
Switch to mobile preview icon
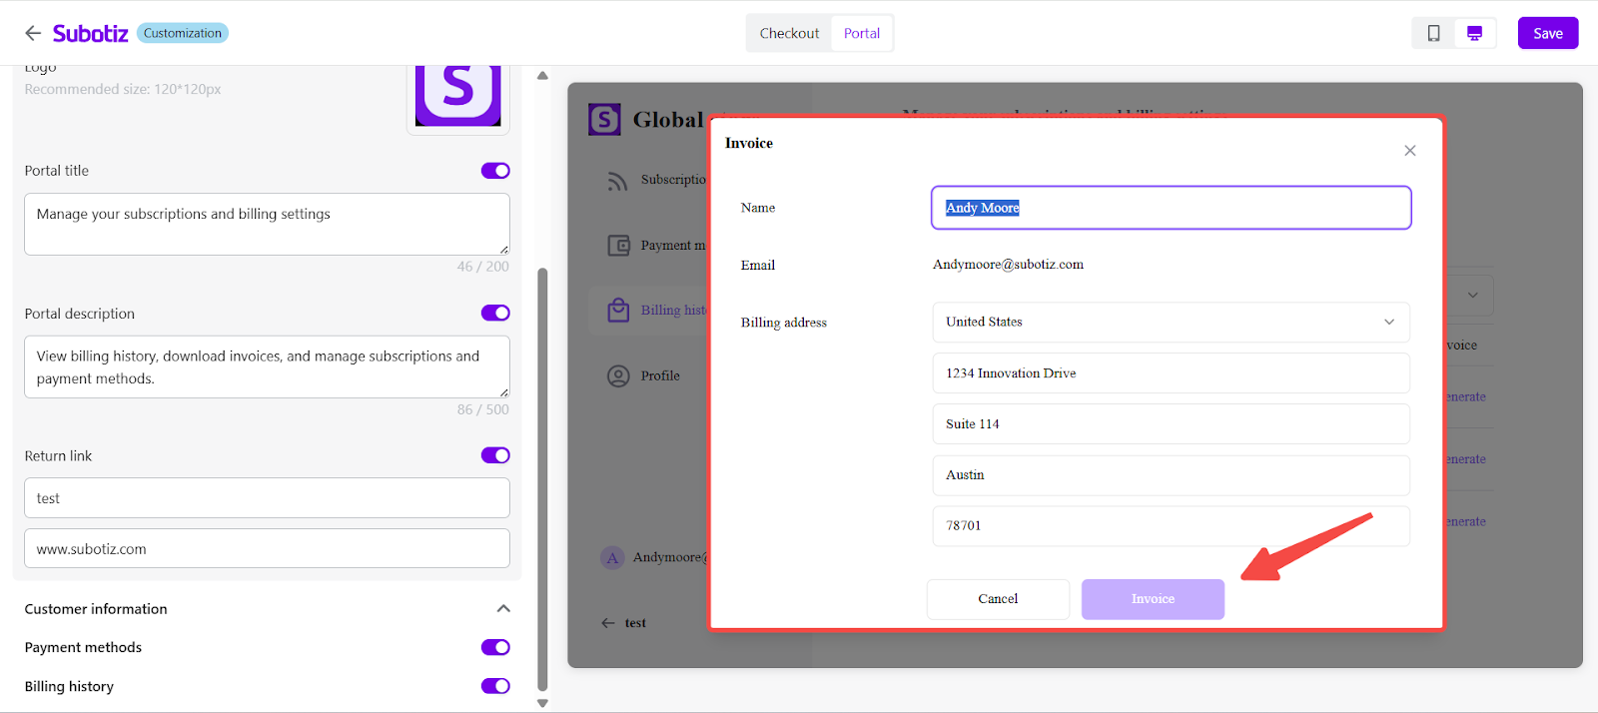[1433, 33]
